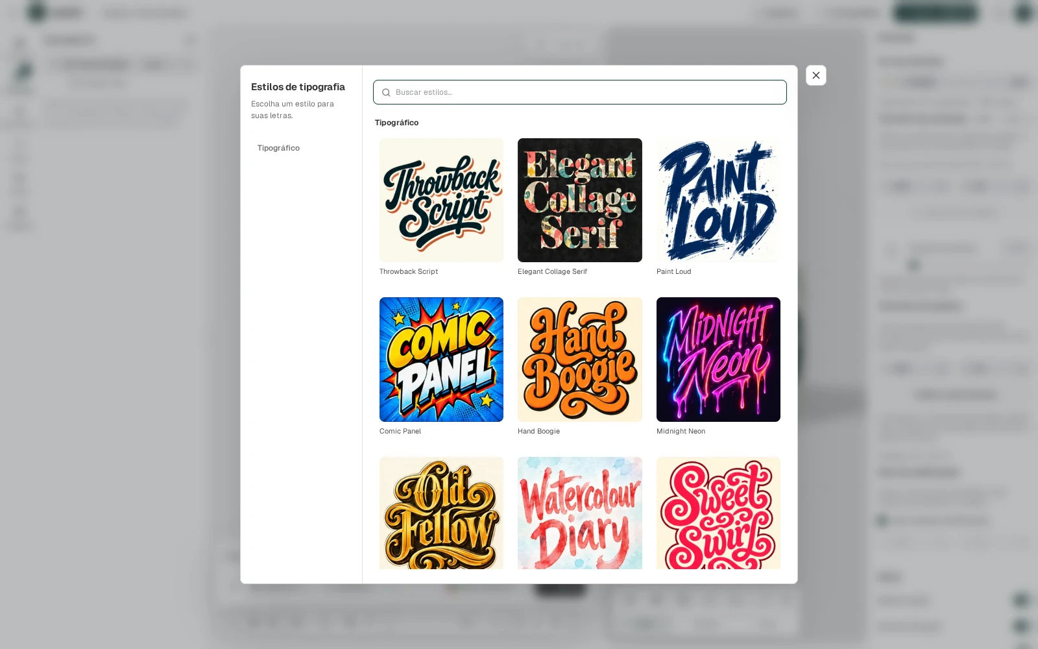
Task: Select the Hand Boogie style thumbnail
Action: tap(580, 360)
